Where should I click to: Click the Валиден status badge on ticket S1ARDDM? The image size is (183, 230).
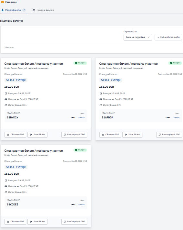point(175,63)
